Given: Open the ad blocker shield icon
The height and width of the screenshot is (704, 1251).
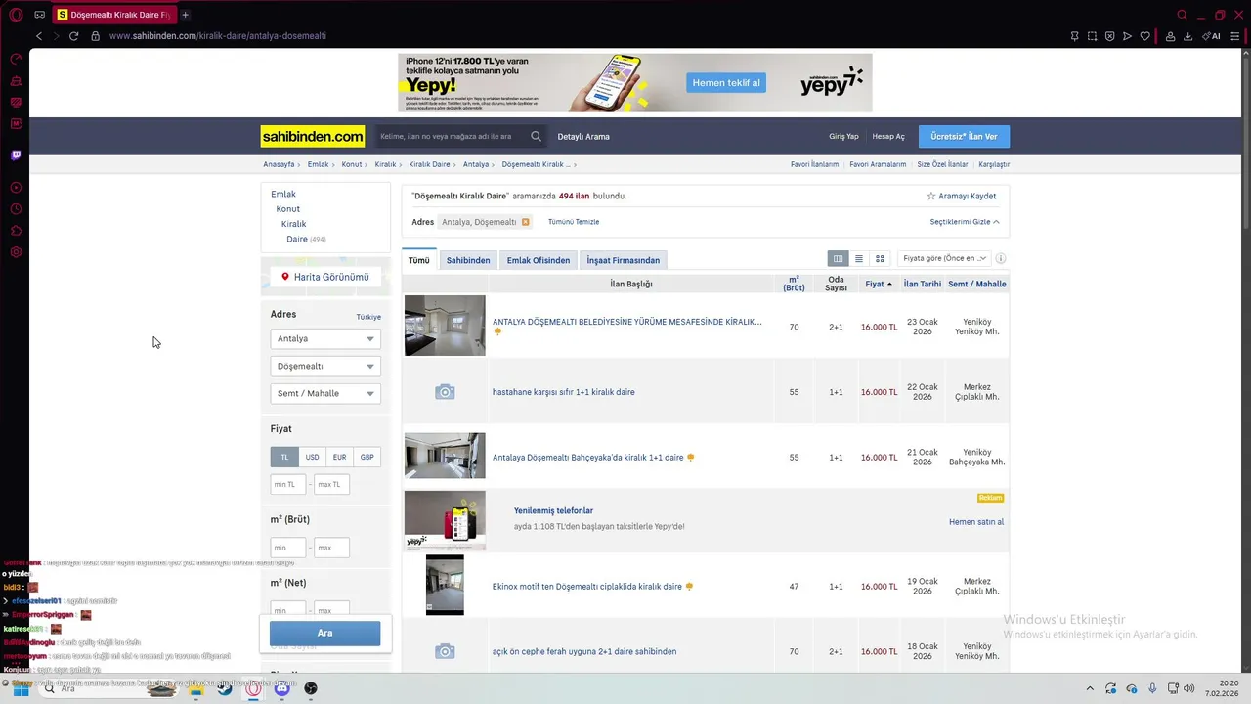Looking at the screenshot, I should pyautogui.click(x=1109, y=36).
